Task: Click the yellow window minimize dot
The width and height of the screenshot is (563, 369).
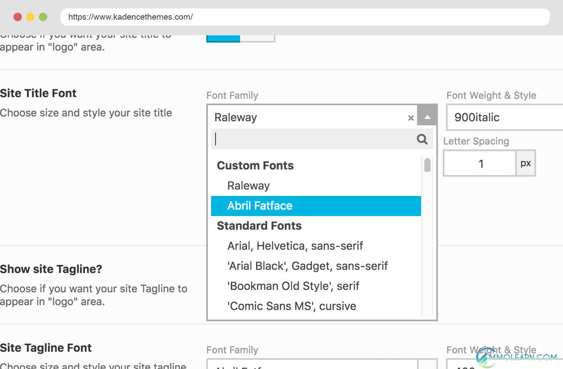Action: point(30,17)
